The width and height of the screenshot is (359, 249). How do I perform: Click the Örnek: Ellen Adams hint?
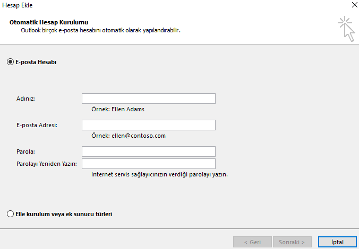click(x=118, y=110)
